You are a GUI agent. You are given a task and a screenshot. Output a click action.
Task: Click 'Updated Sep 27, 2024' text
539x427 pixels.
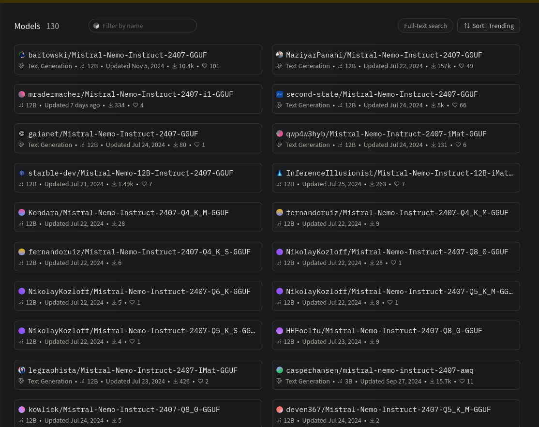(391, 382)
